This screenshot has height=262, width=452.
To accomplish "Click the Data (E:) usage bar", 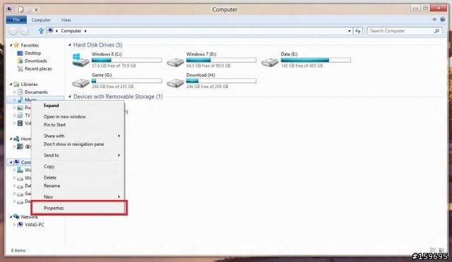I will [316, 60].
